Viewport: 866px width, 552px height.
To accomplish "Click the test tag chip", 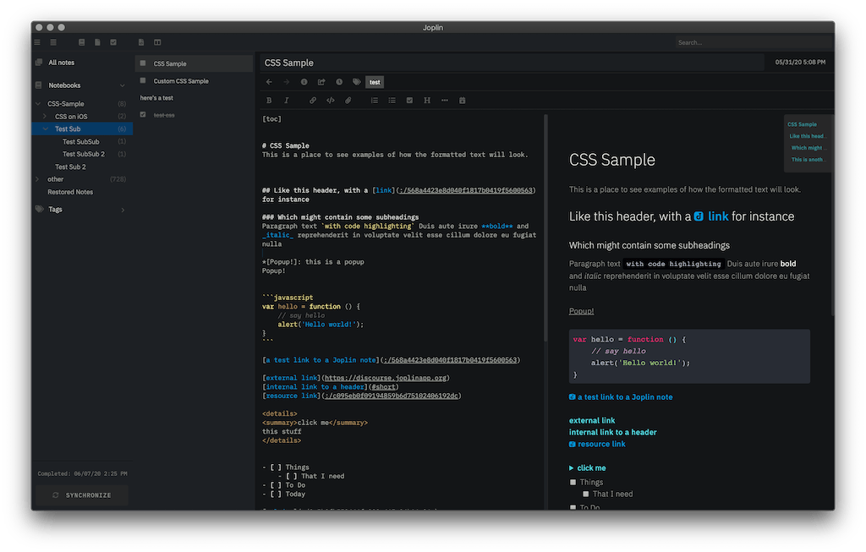I will tap(375, 82).
